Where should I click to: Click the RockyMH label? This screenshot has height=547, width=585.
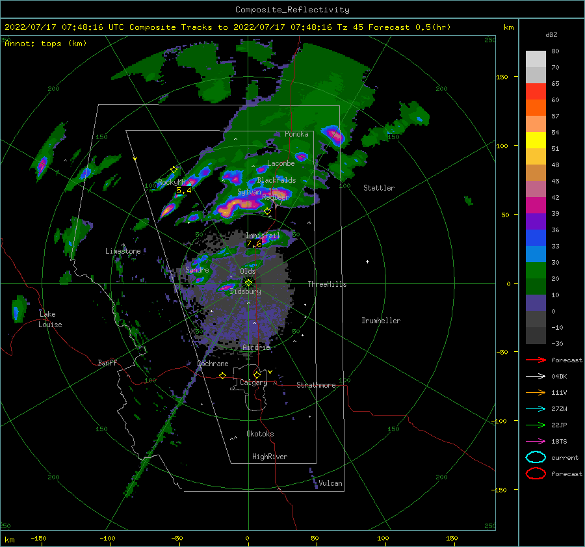[x=172, y=182]
